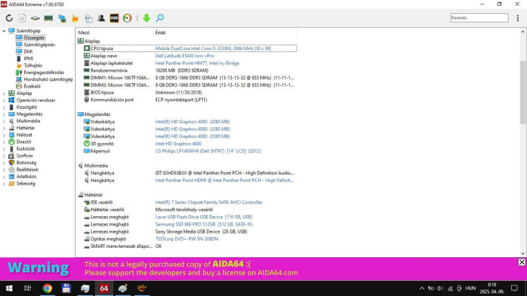Open the blue computer monitor toolbar icon

[62, 18]
